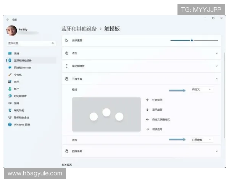Maximize the Settings window
The image size is (229, 183).
[213, 18]
